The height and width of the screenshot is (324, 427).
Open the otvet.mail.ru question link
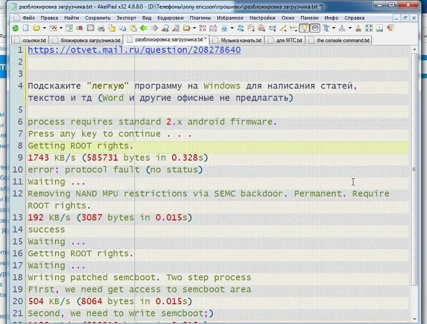pyautogui.click(x=135, y=50)
